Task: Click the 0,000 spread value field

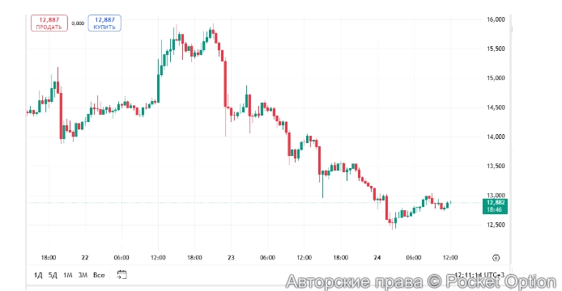Action: 78,23
